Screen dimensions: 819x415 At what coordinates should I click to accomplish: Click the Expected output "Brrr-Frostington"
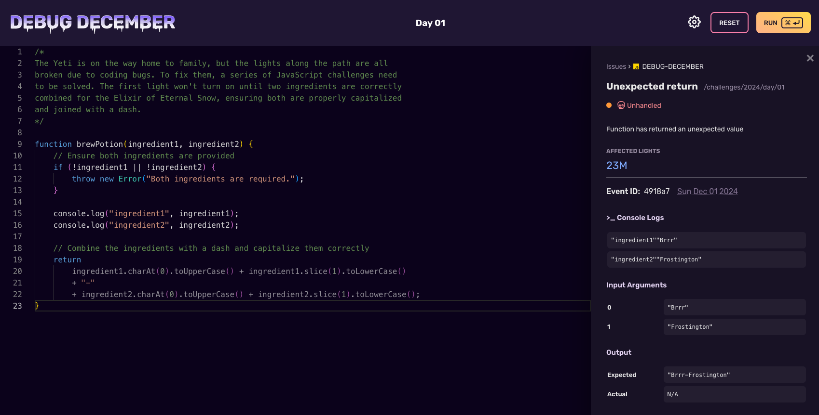735,375
